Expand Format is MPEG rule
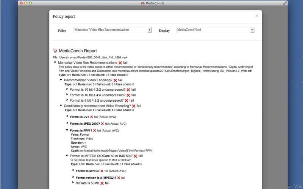303x189 pixels. (73, 170)
